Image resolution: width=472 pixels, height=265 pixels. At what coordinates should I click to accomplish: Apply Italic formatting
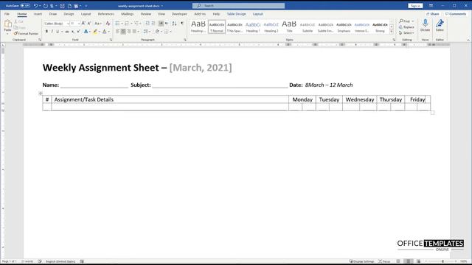(52, 32)
